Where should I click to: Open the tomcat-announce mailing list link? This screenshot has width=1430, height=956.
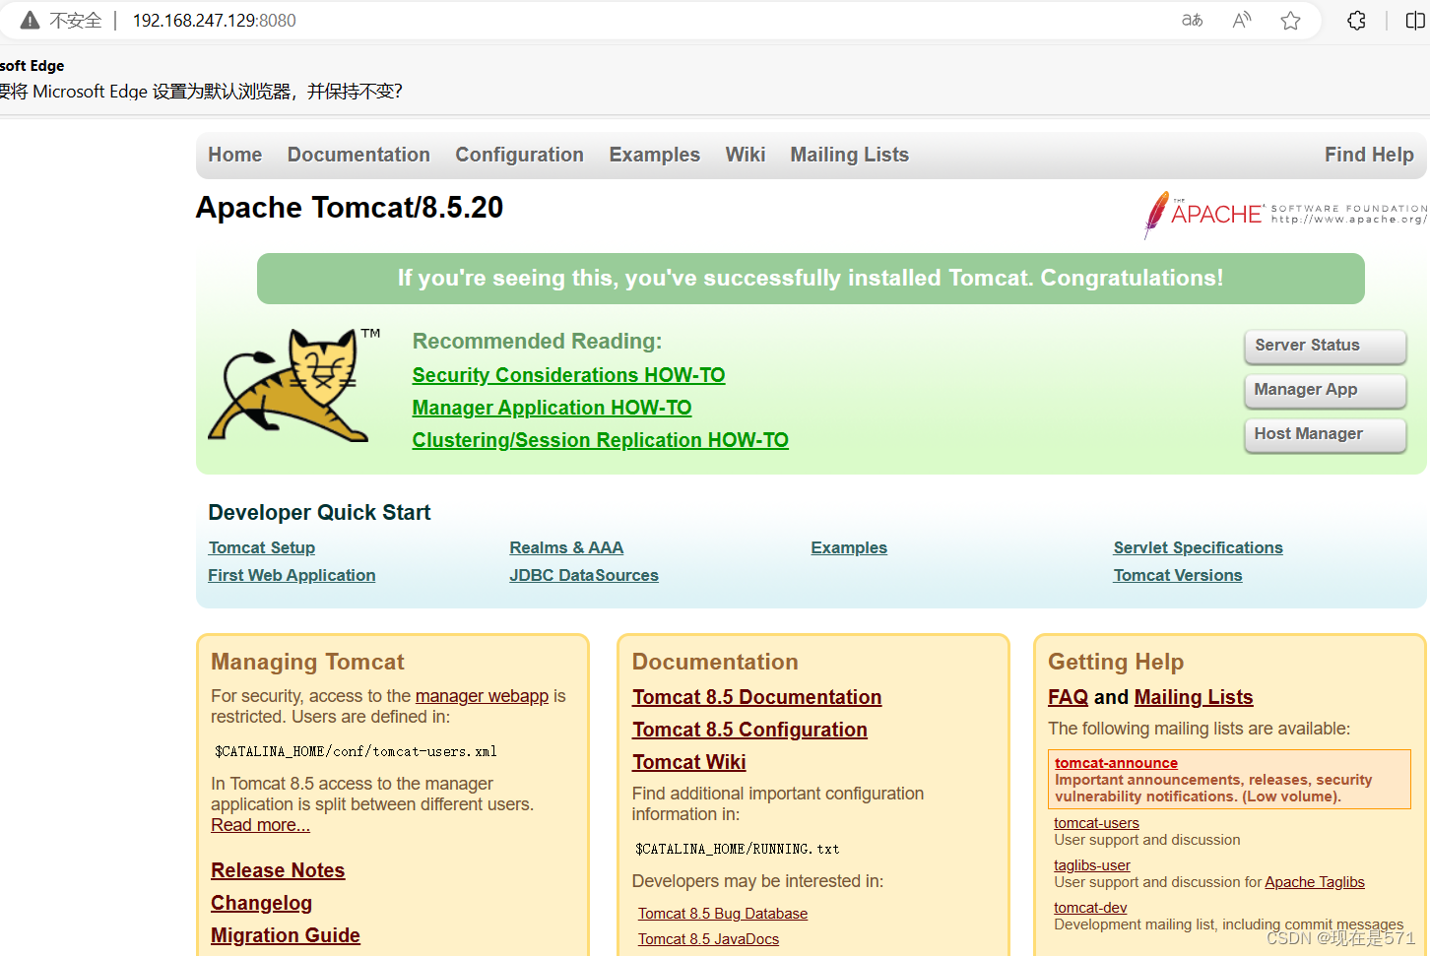(1116, 763)
